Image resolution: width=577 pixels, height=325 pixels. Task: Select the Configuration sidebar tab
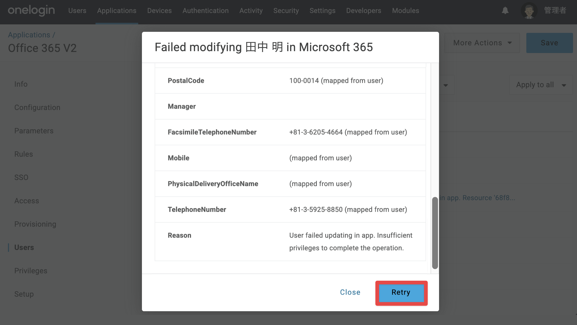tap(37, 107)
